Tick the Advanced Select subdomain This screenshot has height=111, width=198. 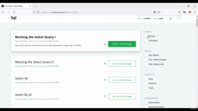point(146,107)
